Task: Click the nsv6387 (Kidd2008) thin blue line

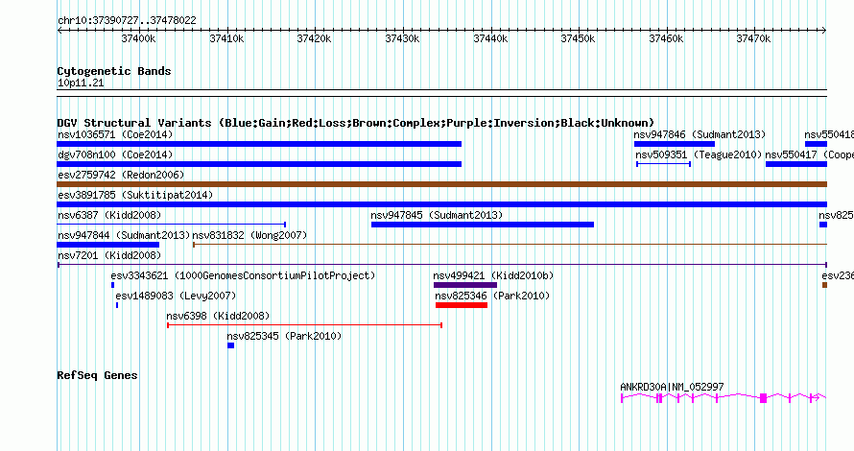Action: pos(172,225)
